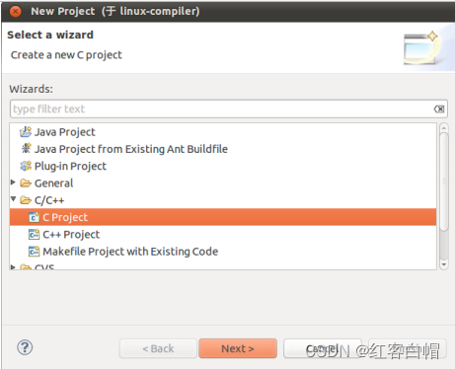Image resolution: width=455 pixels, height=369 pixels.
Task: Click the C Project icon
Action: (34, 217)
